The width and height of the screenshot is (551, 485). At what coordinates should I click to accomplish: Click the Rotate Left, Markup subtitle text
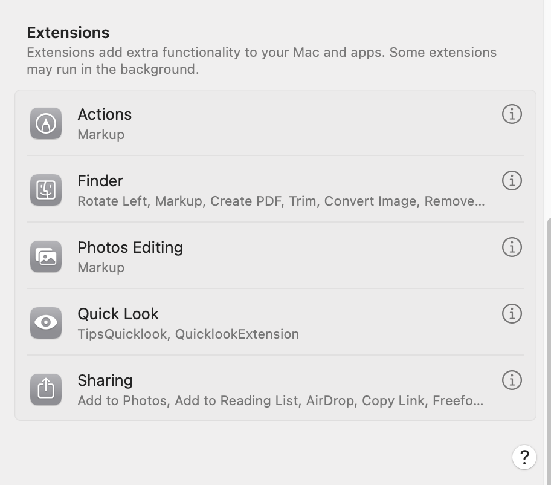281,201
